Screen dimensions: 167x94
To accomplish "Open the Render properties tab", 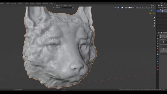I will coord(158,39).
